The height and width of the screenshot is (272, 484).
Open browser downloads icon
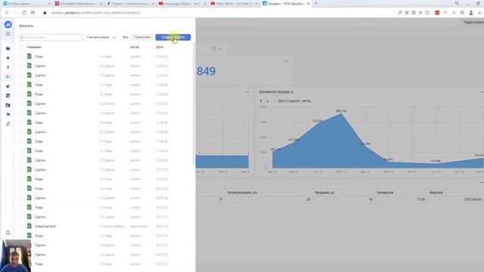(x=479, y=13)
